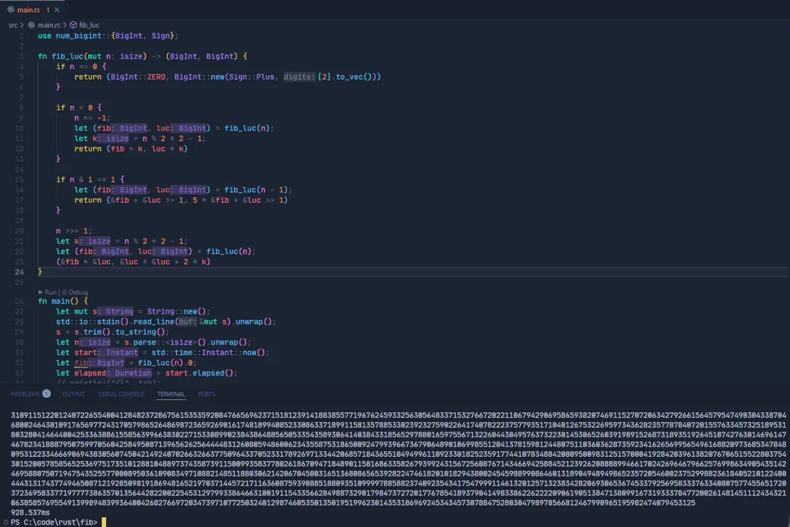The width and height of the screenshot is (790, 527).
Task: Click the ': Duration' type hint
Action: [129, 373]
